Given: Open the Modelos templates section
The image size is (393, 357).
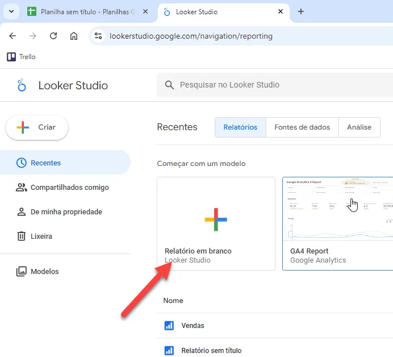Looking at the screenshot, I should [x=65, y=272].
